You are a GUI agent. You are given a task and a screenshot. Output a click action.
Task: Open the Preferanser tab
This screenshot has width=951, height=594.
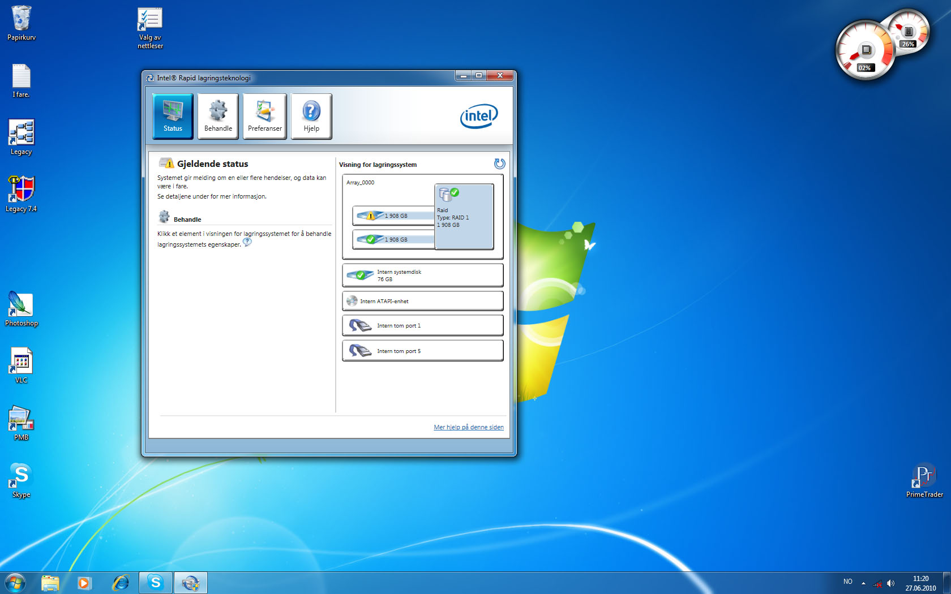pyautogui.click(x=264, y=116)
